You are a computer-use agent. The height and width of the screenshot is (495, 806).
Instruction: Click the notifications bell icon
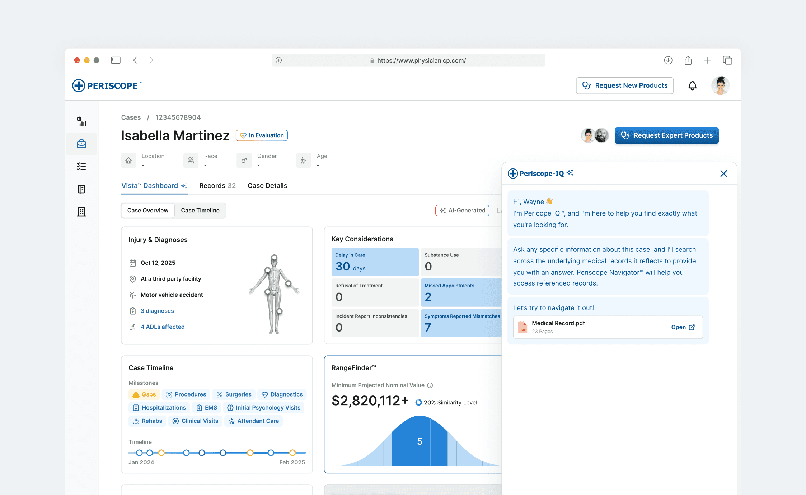[692, 86]
